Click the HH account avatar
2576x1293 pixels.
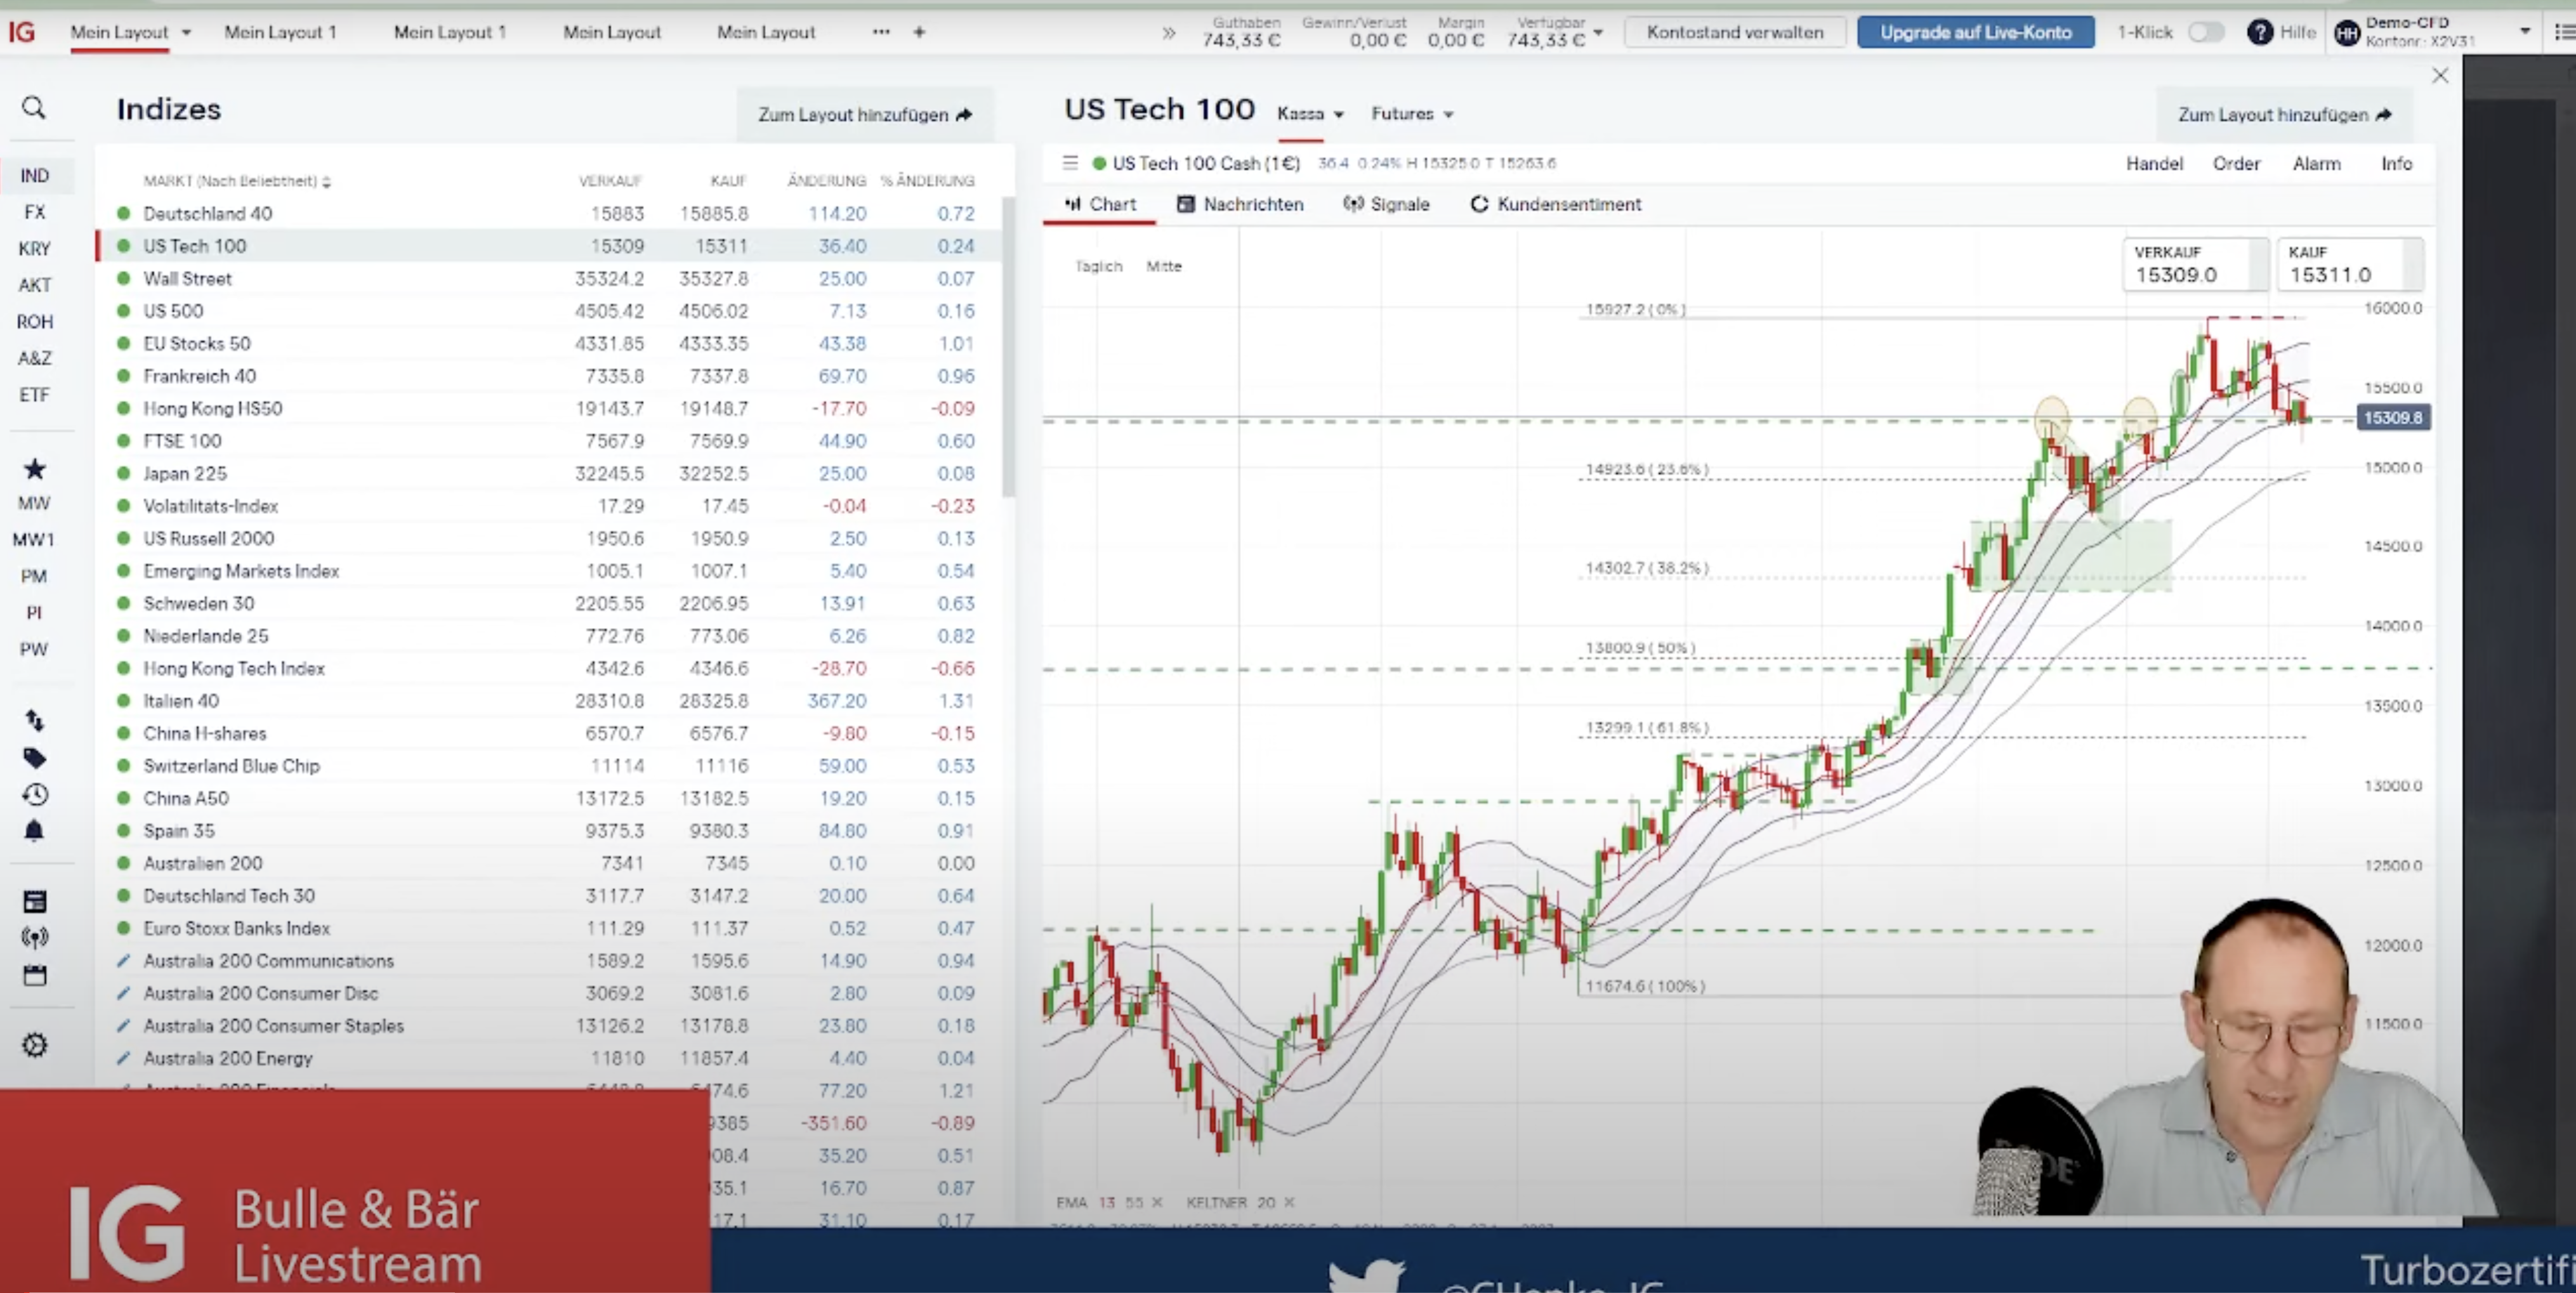click(2347, 33)
